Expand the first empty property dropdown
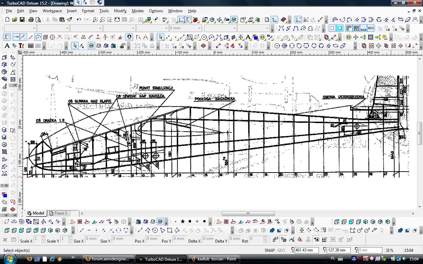This screenshot has height=264, width=423. pos(34,28)
